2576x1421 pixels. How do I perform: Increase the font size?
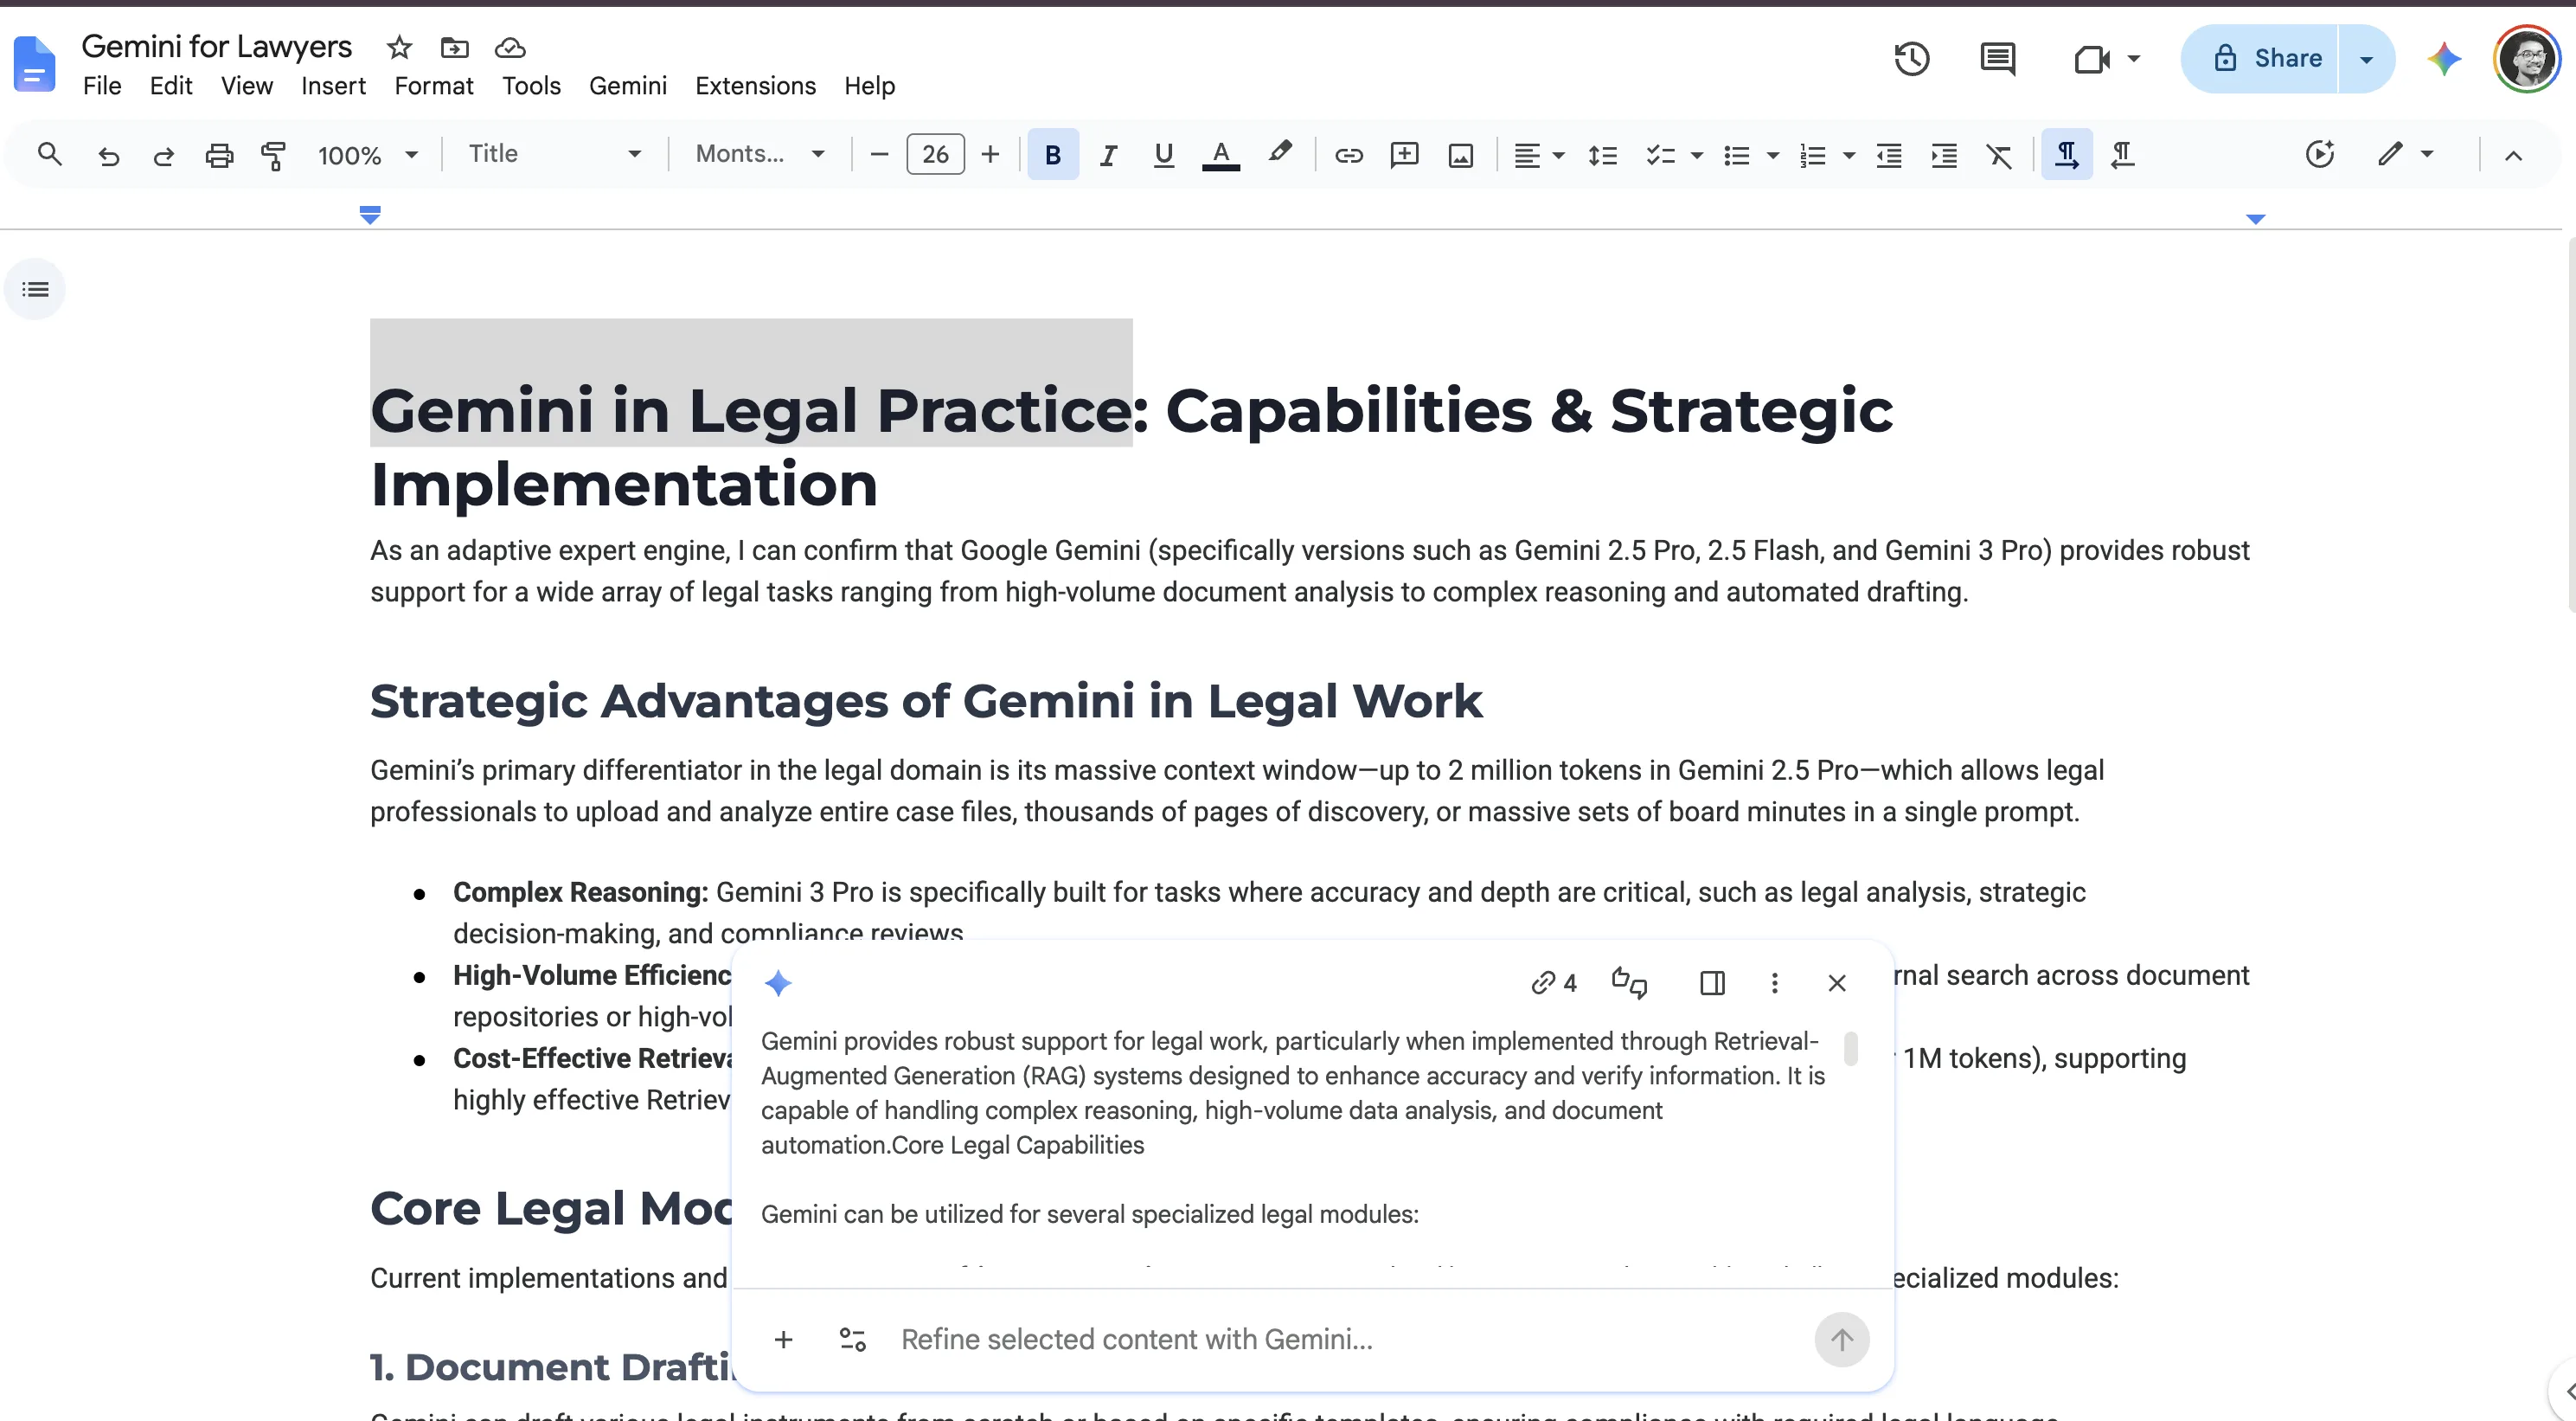(990, 154)
